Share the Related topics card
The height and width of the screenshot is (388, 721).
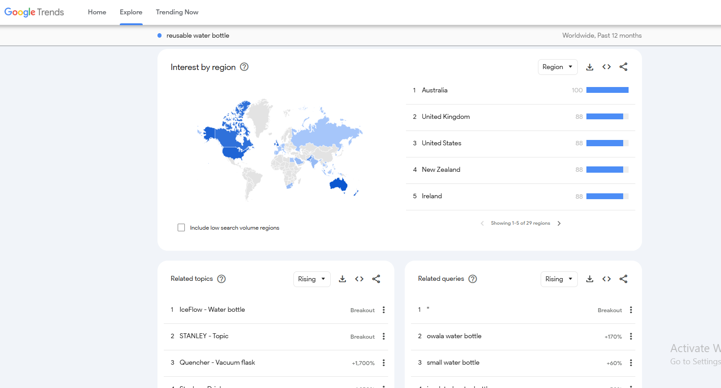click(376, 279)
